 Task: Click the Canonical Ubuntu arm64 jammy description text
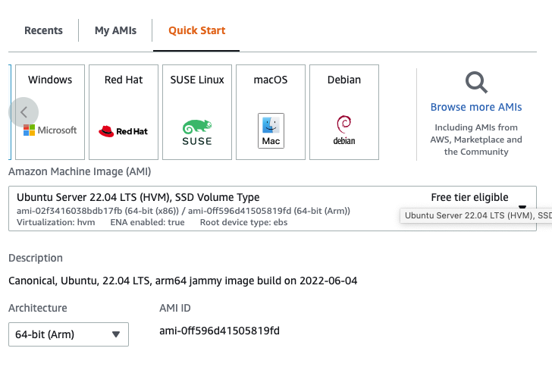coord(183,281)
